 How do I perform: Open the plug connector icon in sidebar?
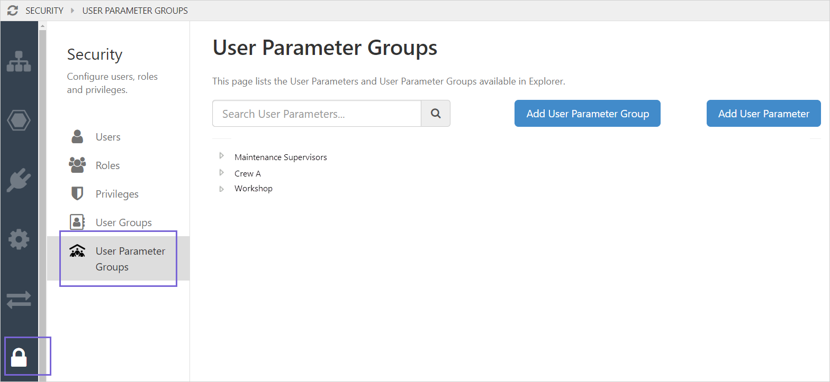coord(19,180)
